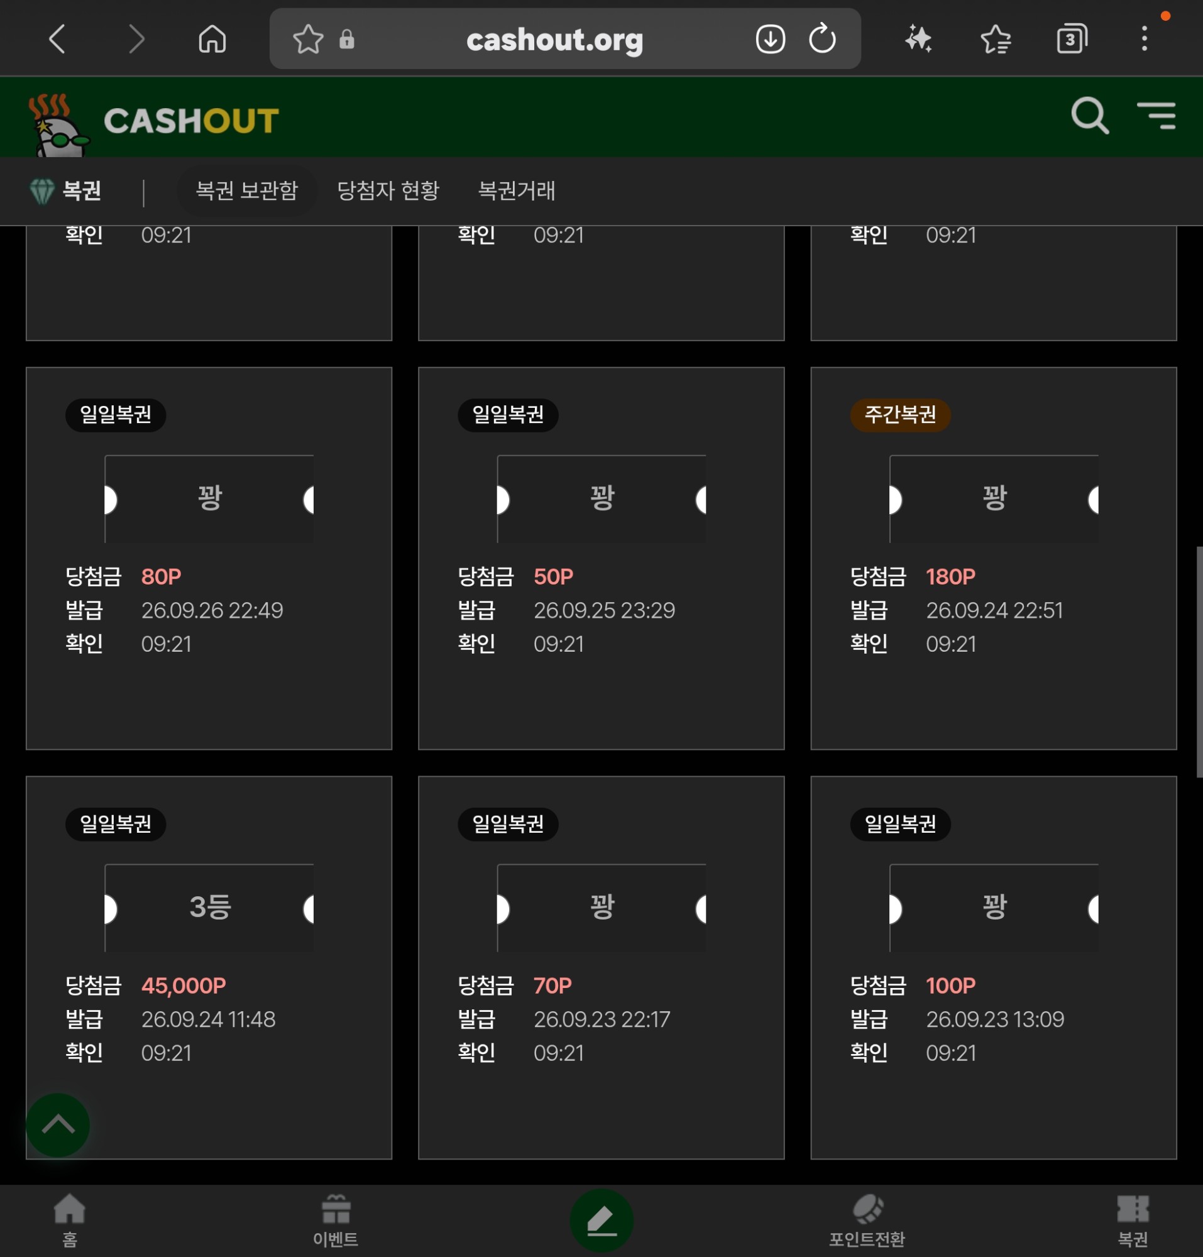The image size is (1203, 1257).
Task: Select the 3등 ticket with 45,000P
Action: [209, 908]
